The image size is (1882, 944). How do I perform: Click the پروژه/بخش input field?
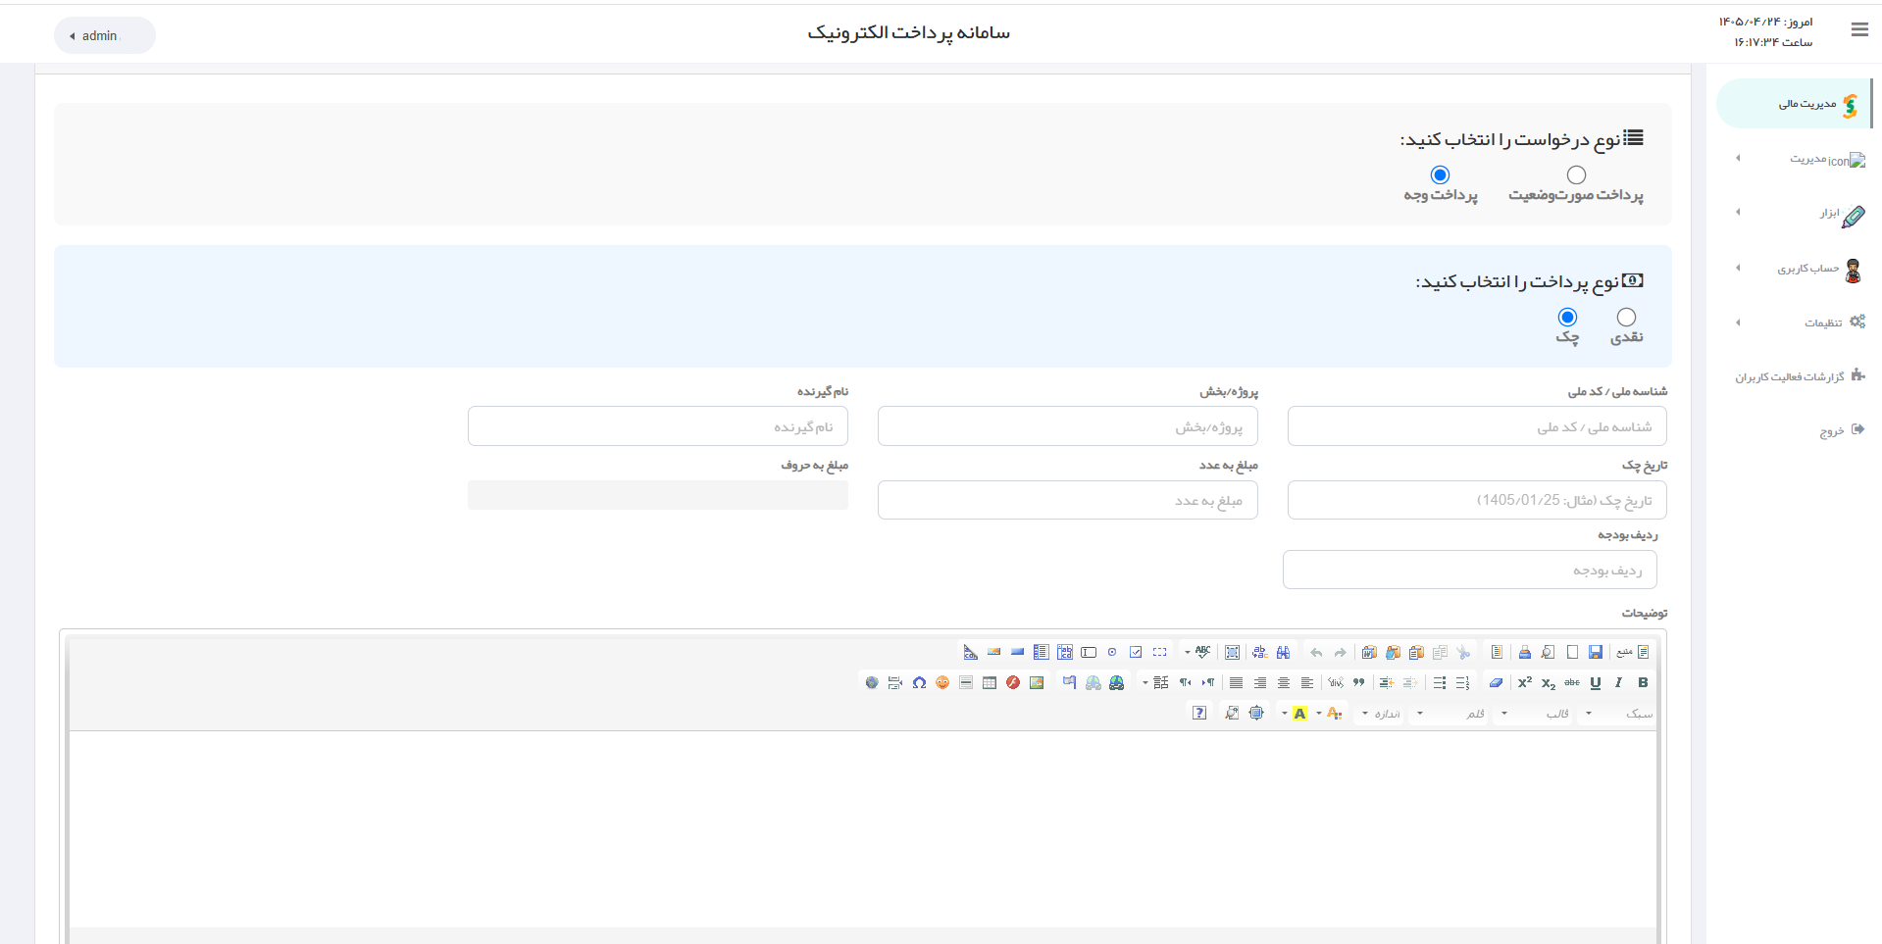point(1068,426)
